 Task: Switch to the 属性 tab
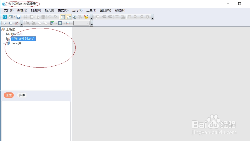click(x=9, y=95)
